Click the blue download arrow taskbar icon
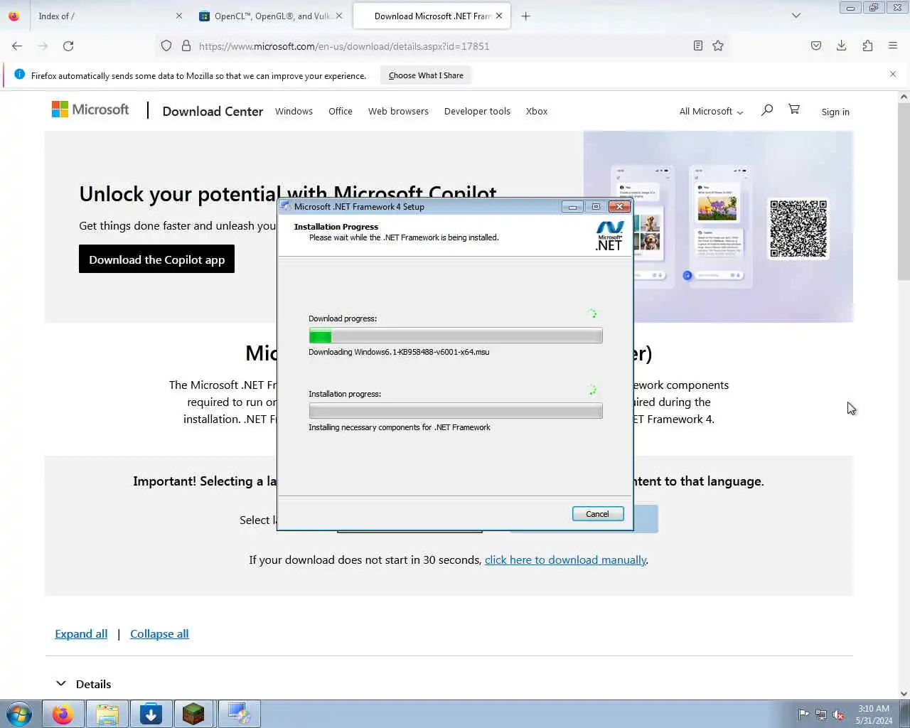Screen dimensions: 910x728 [x=151, y=714]
